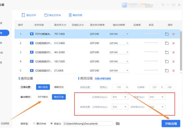
Task: Click the file list vertical scrollbar
Action: point(181,51)
